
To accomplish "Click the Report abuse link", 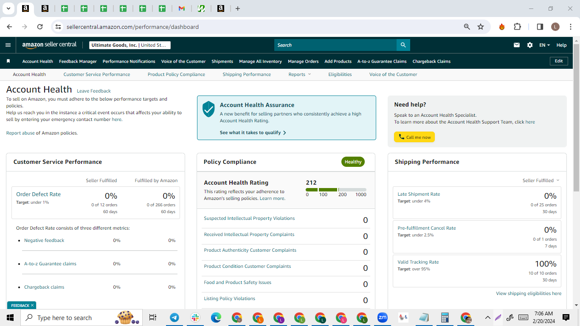I will (20, 133).
